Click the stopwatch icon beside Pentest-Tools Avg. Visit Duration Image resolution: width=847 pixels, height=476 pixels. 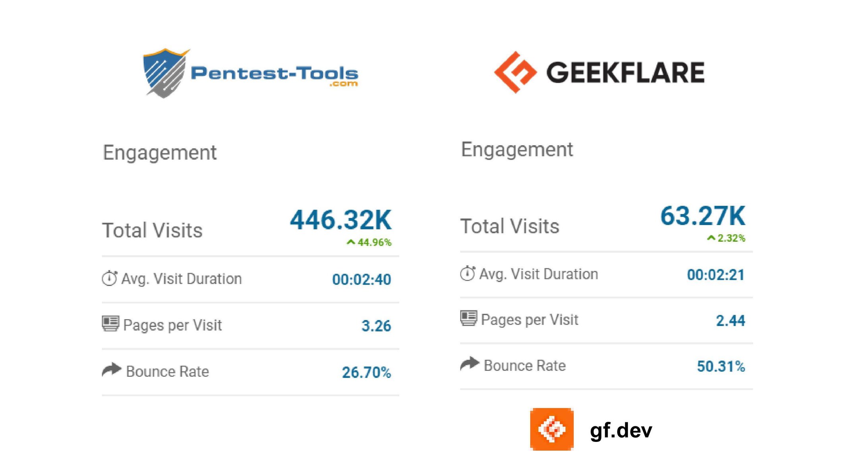(x=109, y=278)
